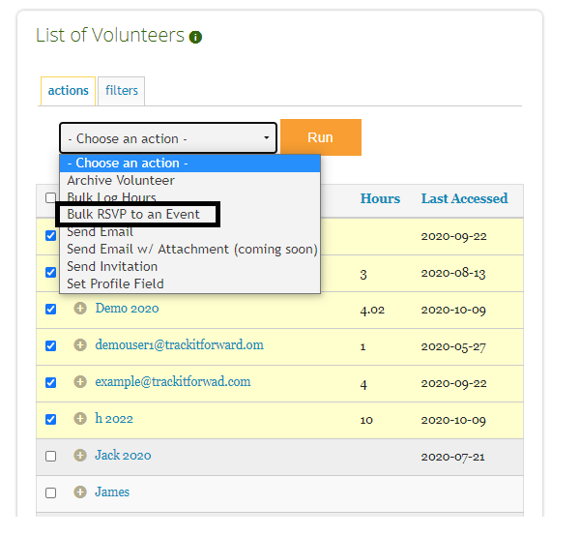Open the Choose an action dropdown
Image resolution: width=580 pixels, height=536 pixels.
pyautogui.click(x=168, y=138)
